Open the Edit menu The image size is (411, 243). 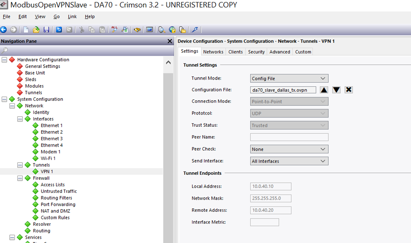22,16
